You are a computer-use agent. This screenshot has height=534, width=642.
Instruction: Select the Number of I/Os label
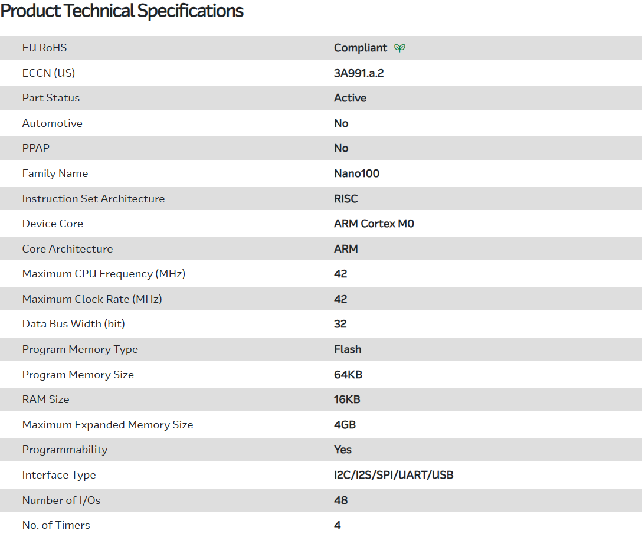[61, 500]
